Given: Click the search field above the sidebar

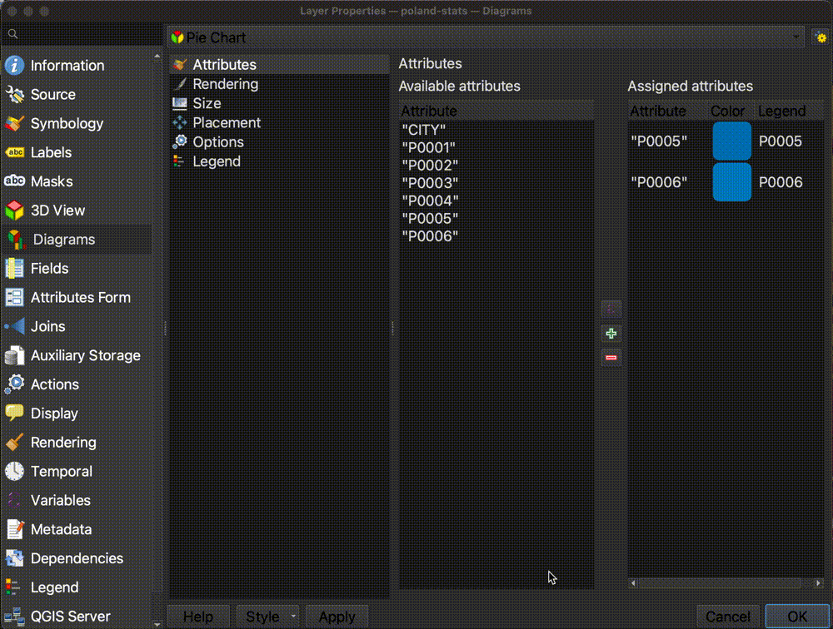Looking at the screenshot, I should click(x=82, y=34).
